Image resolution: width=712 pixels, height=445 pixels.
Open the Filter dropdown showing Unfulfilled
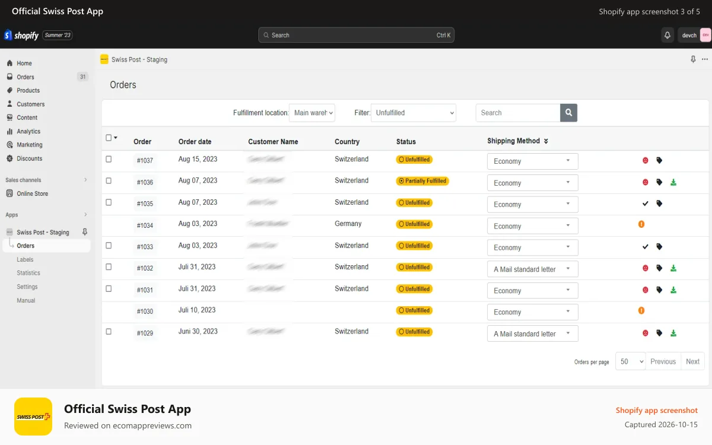[414, 113]
